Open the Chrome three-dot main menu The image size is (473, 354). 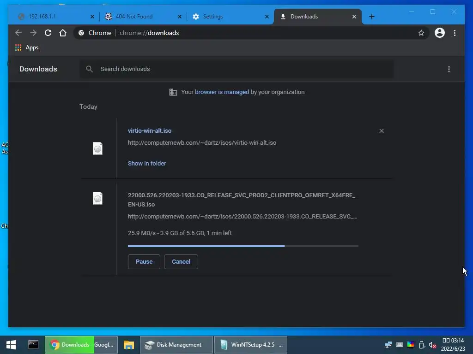point(455,33)
